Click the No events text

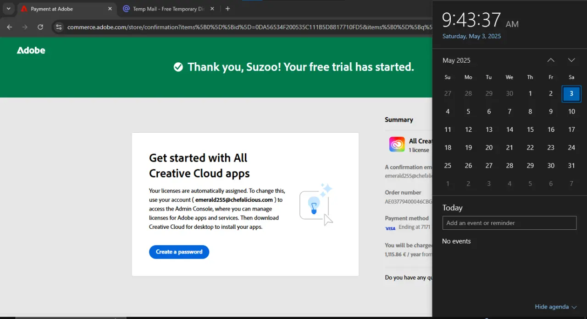[456, 241]
